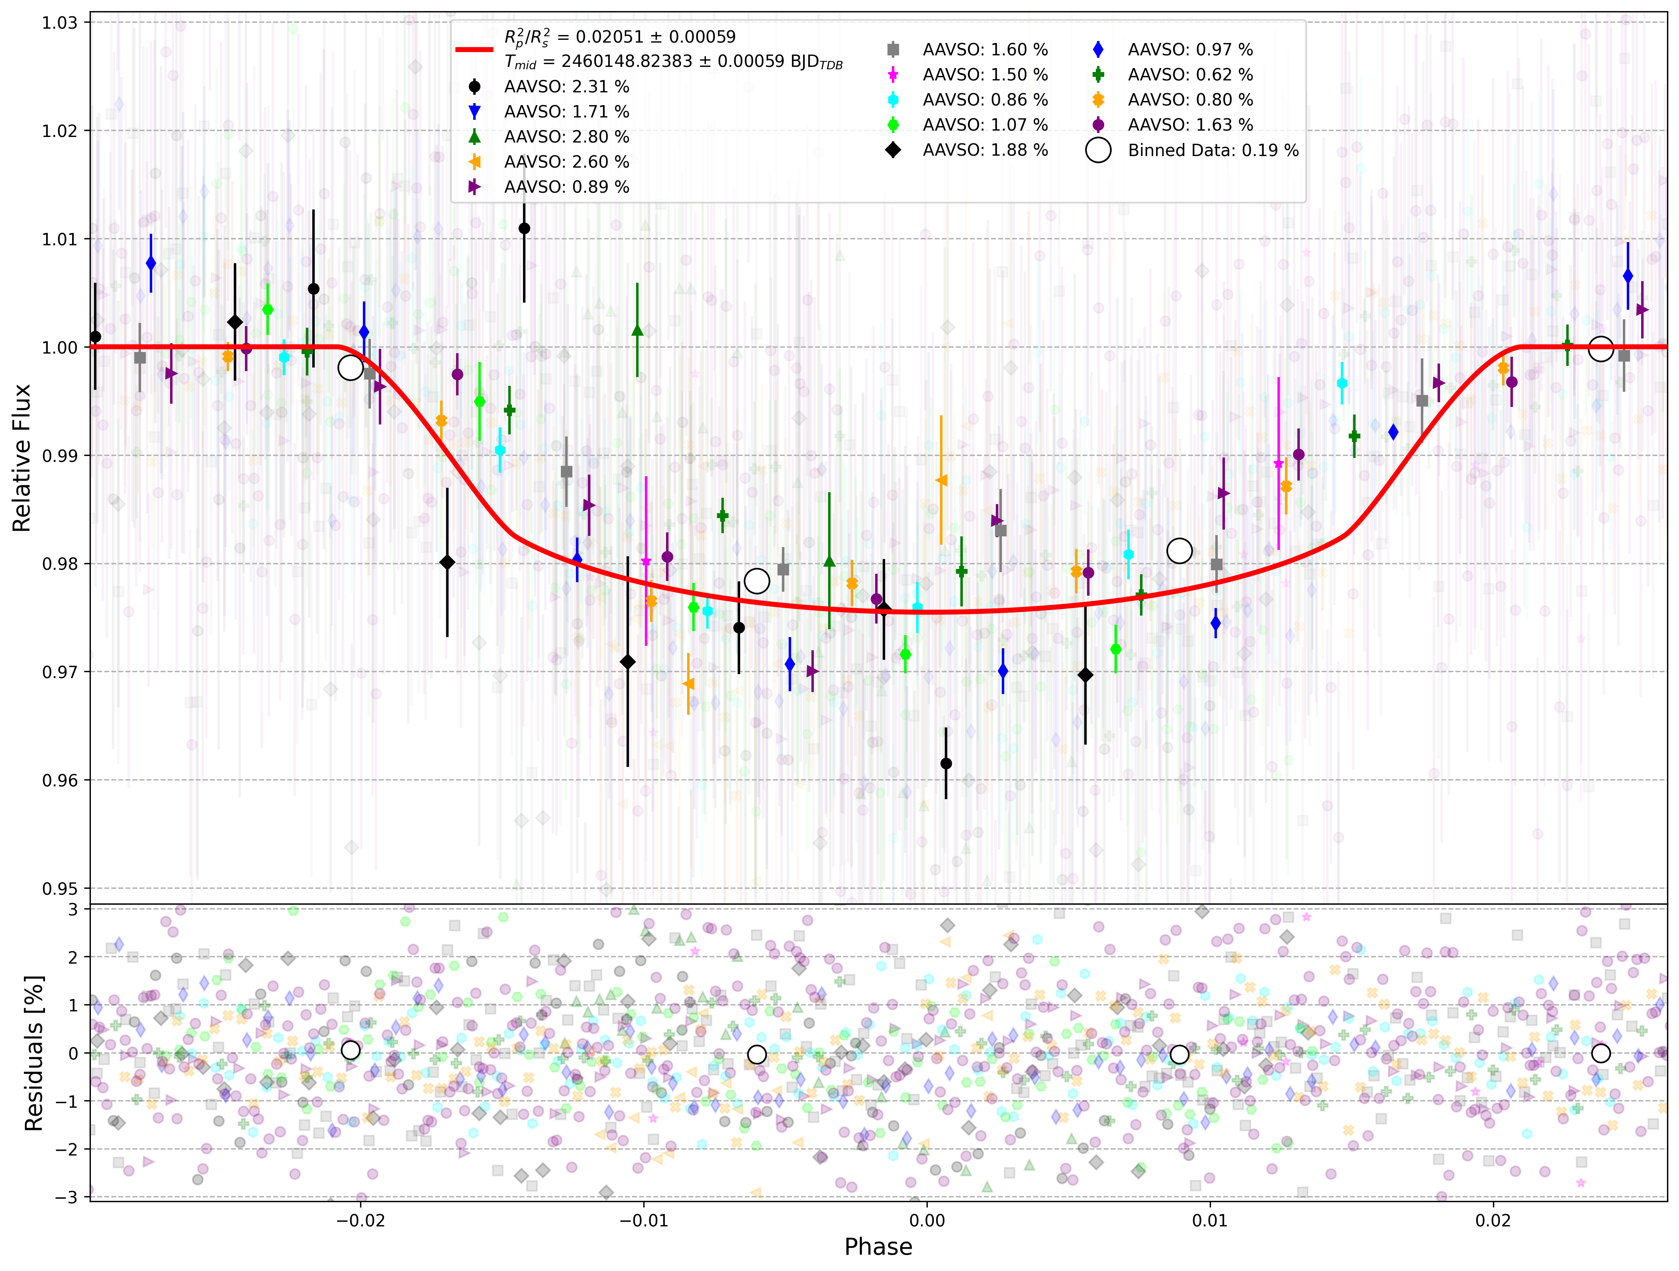Select the 'Residuals [%]' y-axis label

click(33, 1052)
